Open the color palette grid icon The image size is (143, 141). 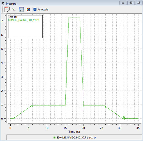[x=28, y=10]
